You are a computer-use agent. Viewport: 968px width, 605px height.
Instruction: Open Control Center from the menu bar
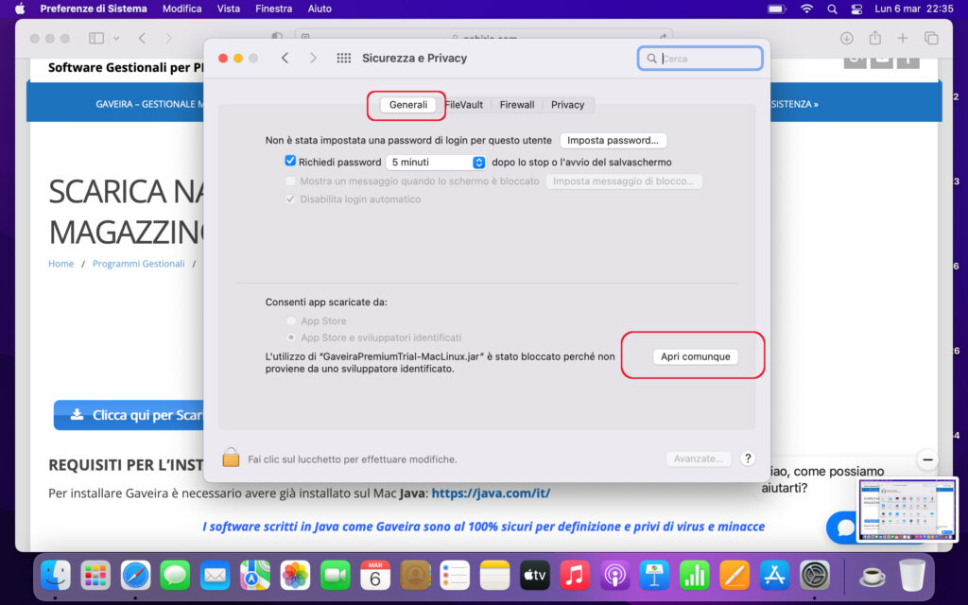(x=856, y=9)
